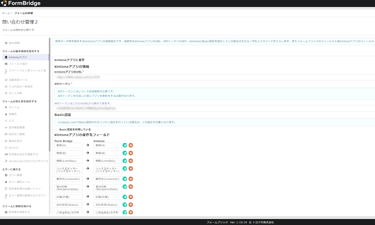
Task: Delete the 期限(LimitDay) field mapping
Action: point(131,161)
